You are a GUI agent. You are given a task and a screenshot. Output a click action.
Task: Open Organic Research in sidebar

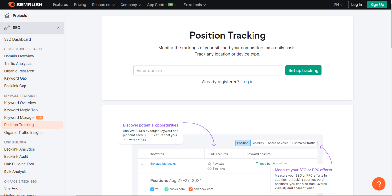(19, 71)
